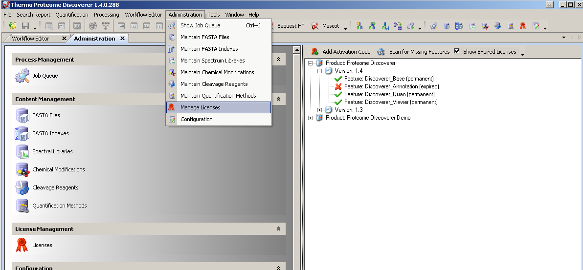Open the dropdown arrow next to Mascot
Image resolution: width=583 pixels, height=270 pixels.
345,29
